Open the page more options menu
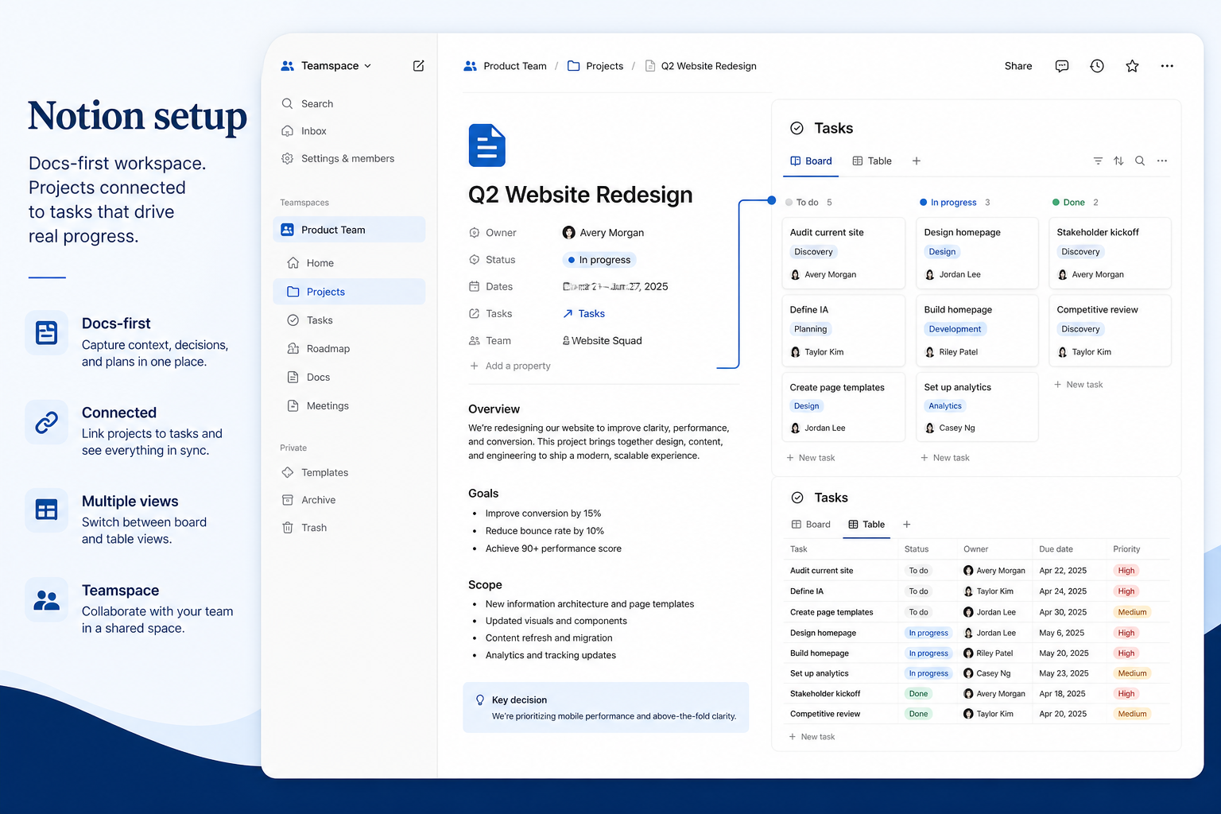The height and width of the screenshot is (814, 1221). (1167, 66)
